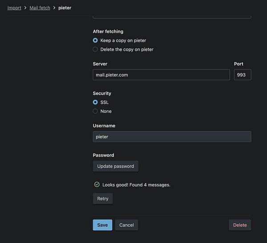
Task: Click the chevron after Import breadcrumb
Action: pyautogui.click(x=25, y=8)
